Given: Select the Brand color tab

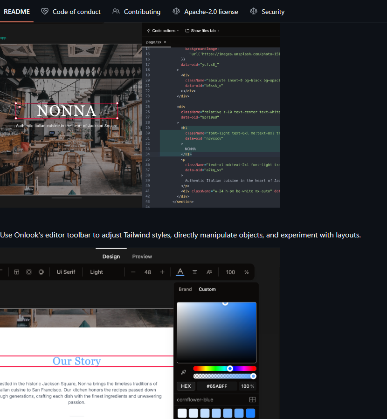Looking at the screenshot, I should point(185,289).
